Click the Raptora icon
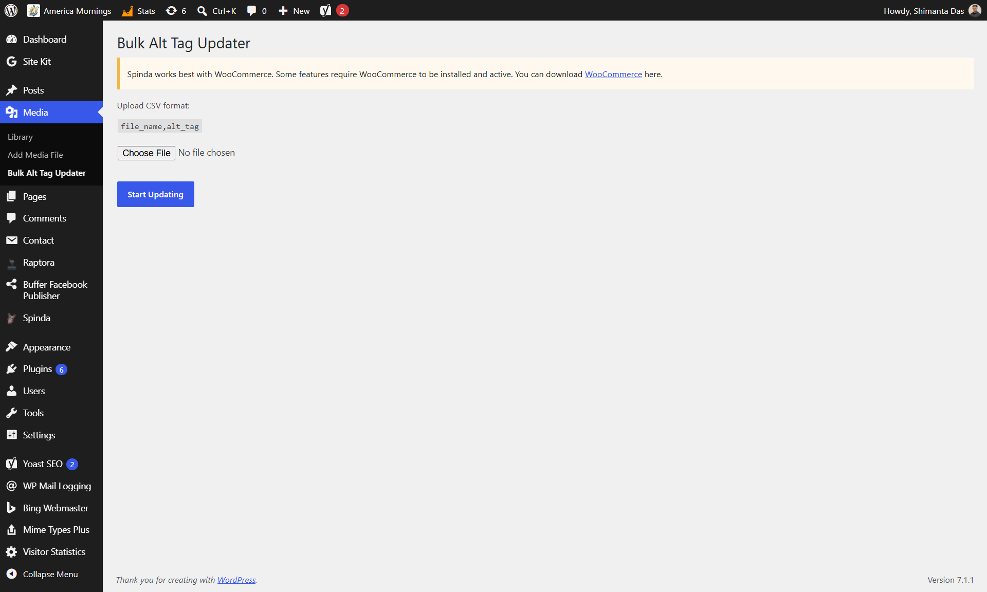987x592 pixels. [11, 263]
